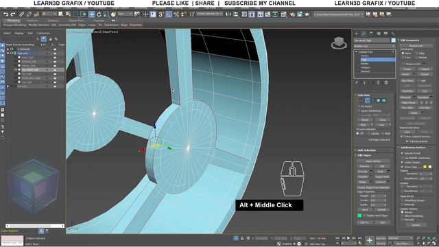439x247 pixels.
Task: Open the Modify command panel tab
Action: pyautogui.click(x=364, y=34)
